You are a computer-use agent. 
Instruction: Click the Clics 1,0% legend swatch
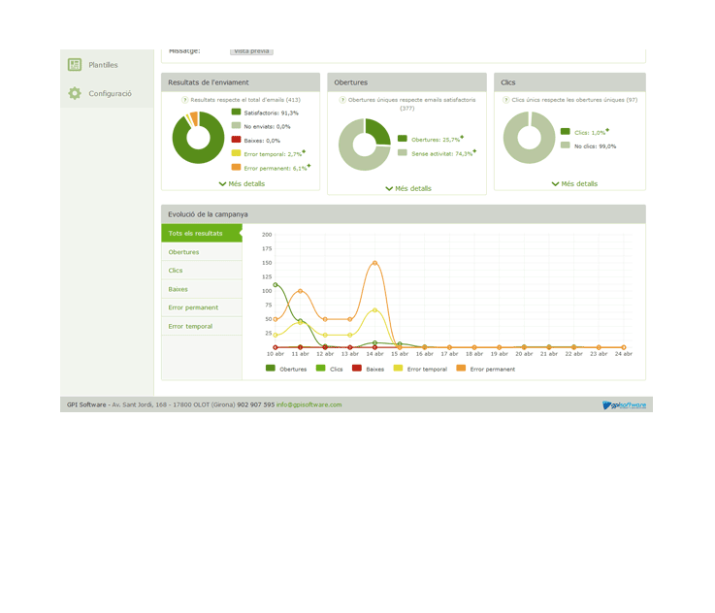[565, 131]
